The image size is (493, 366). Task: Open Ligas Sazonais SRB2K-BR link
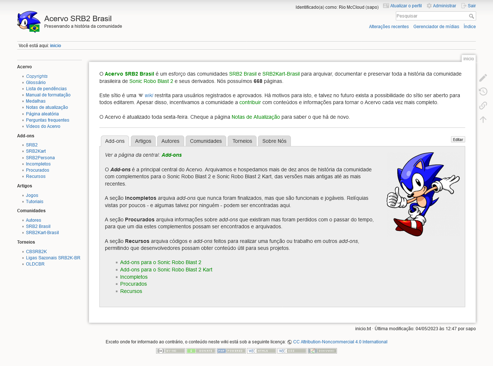click(53, 258)
